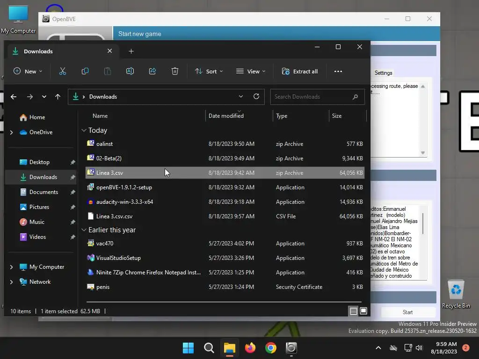Open the three-dots See more menu

tap(338, 72)
